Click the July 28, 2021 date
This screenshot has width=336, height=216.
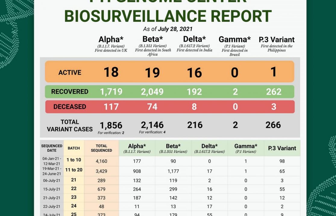click(175, 29)
